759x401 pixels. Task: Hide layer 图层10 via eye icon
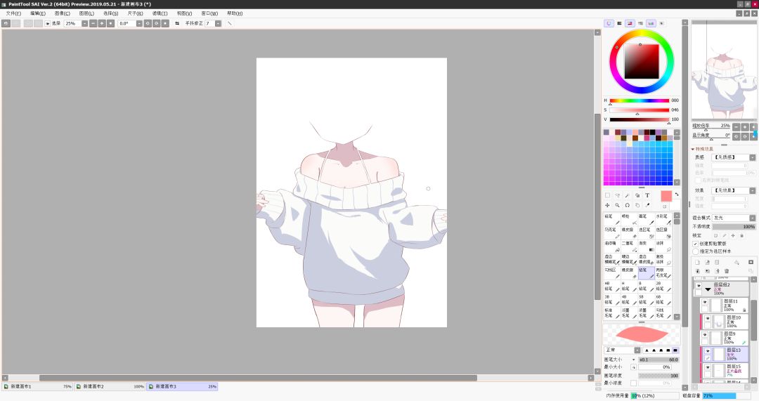click(x=708, y=319)
